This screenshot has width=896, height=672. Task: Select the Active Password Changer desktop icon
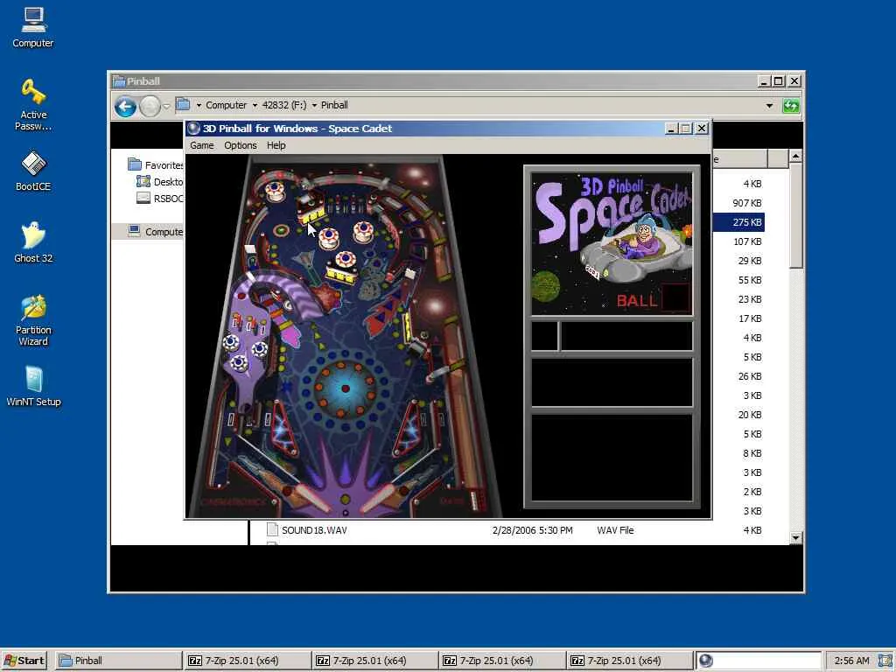coord(33,105)
